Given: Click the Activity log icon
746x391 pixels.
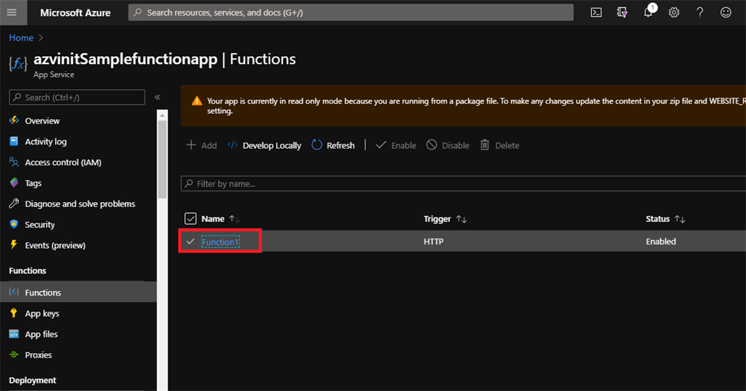Looking at the screenshot, I should [14, 142].
